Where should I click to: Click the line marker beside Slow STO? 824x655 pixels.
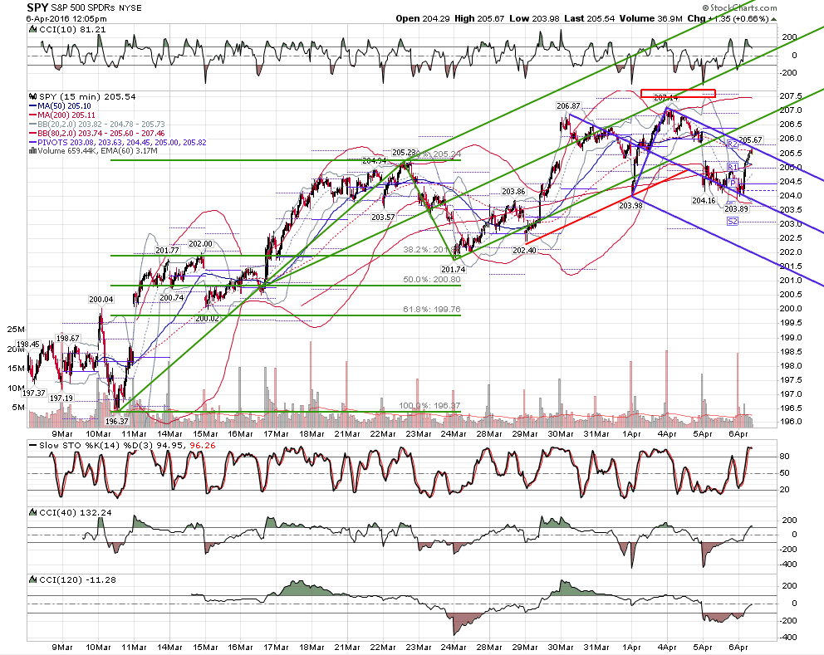coord(32,446)
